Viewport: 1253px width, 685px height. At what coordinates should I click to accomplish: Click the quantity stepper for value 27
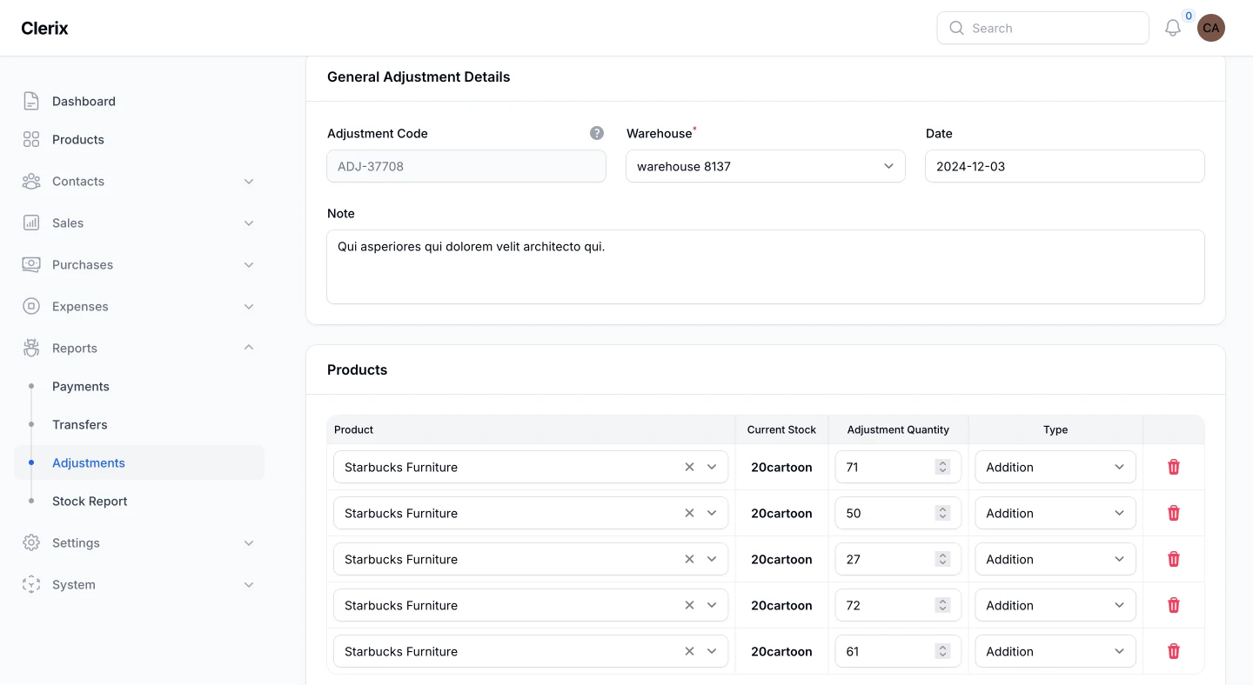tap(942, 559)
